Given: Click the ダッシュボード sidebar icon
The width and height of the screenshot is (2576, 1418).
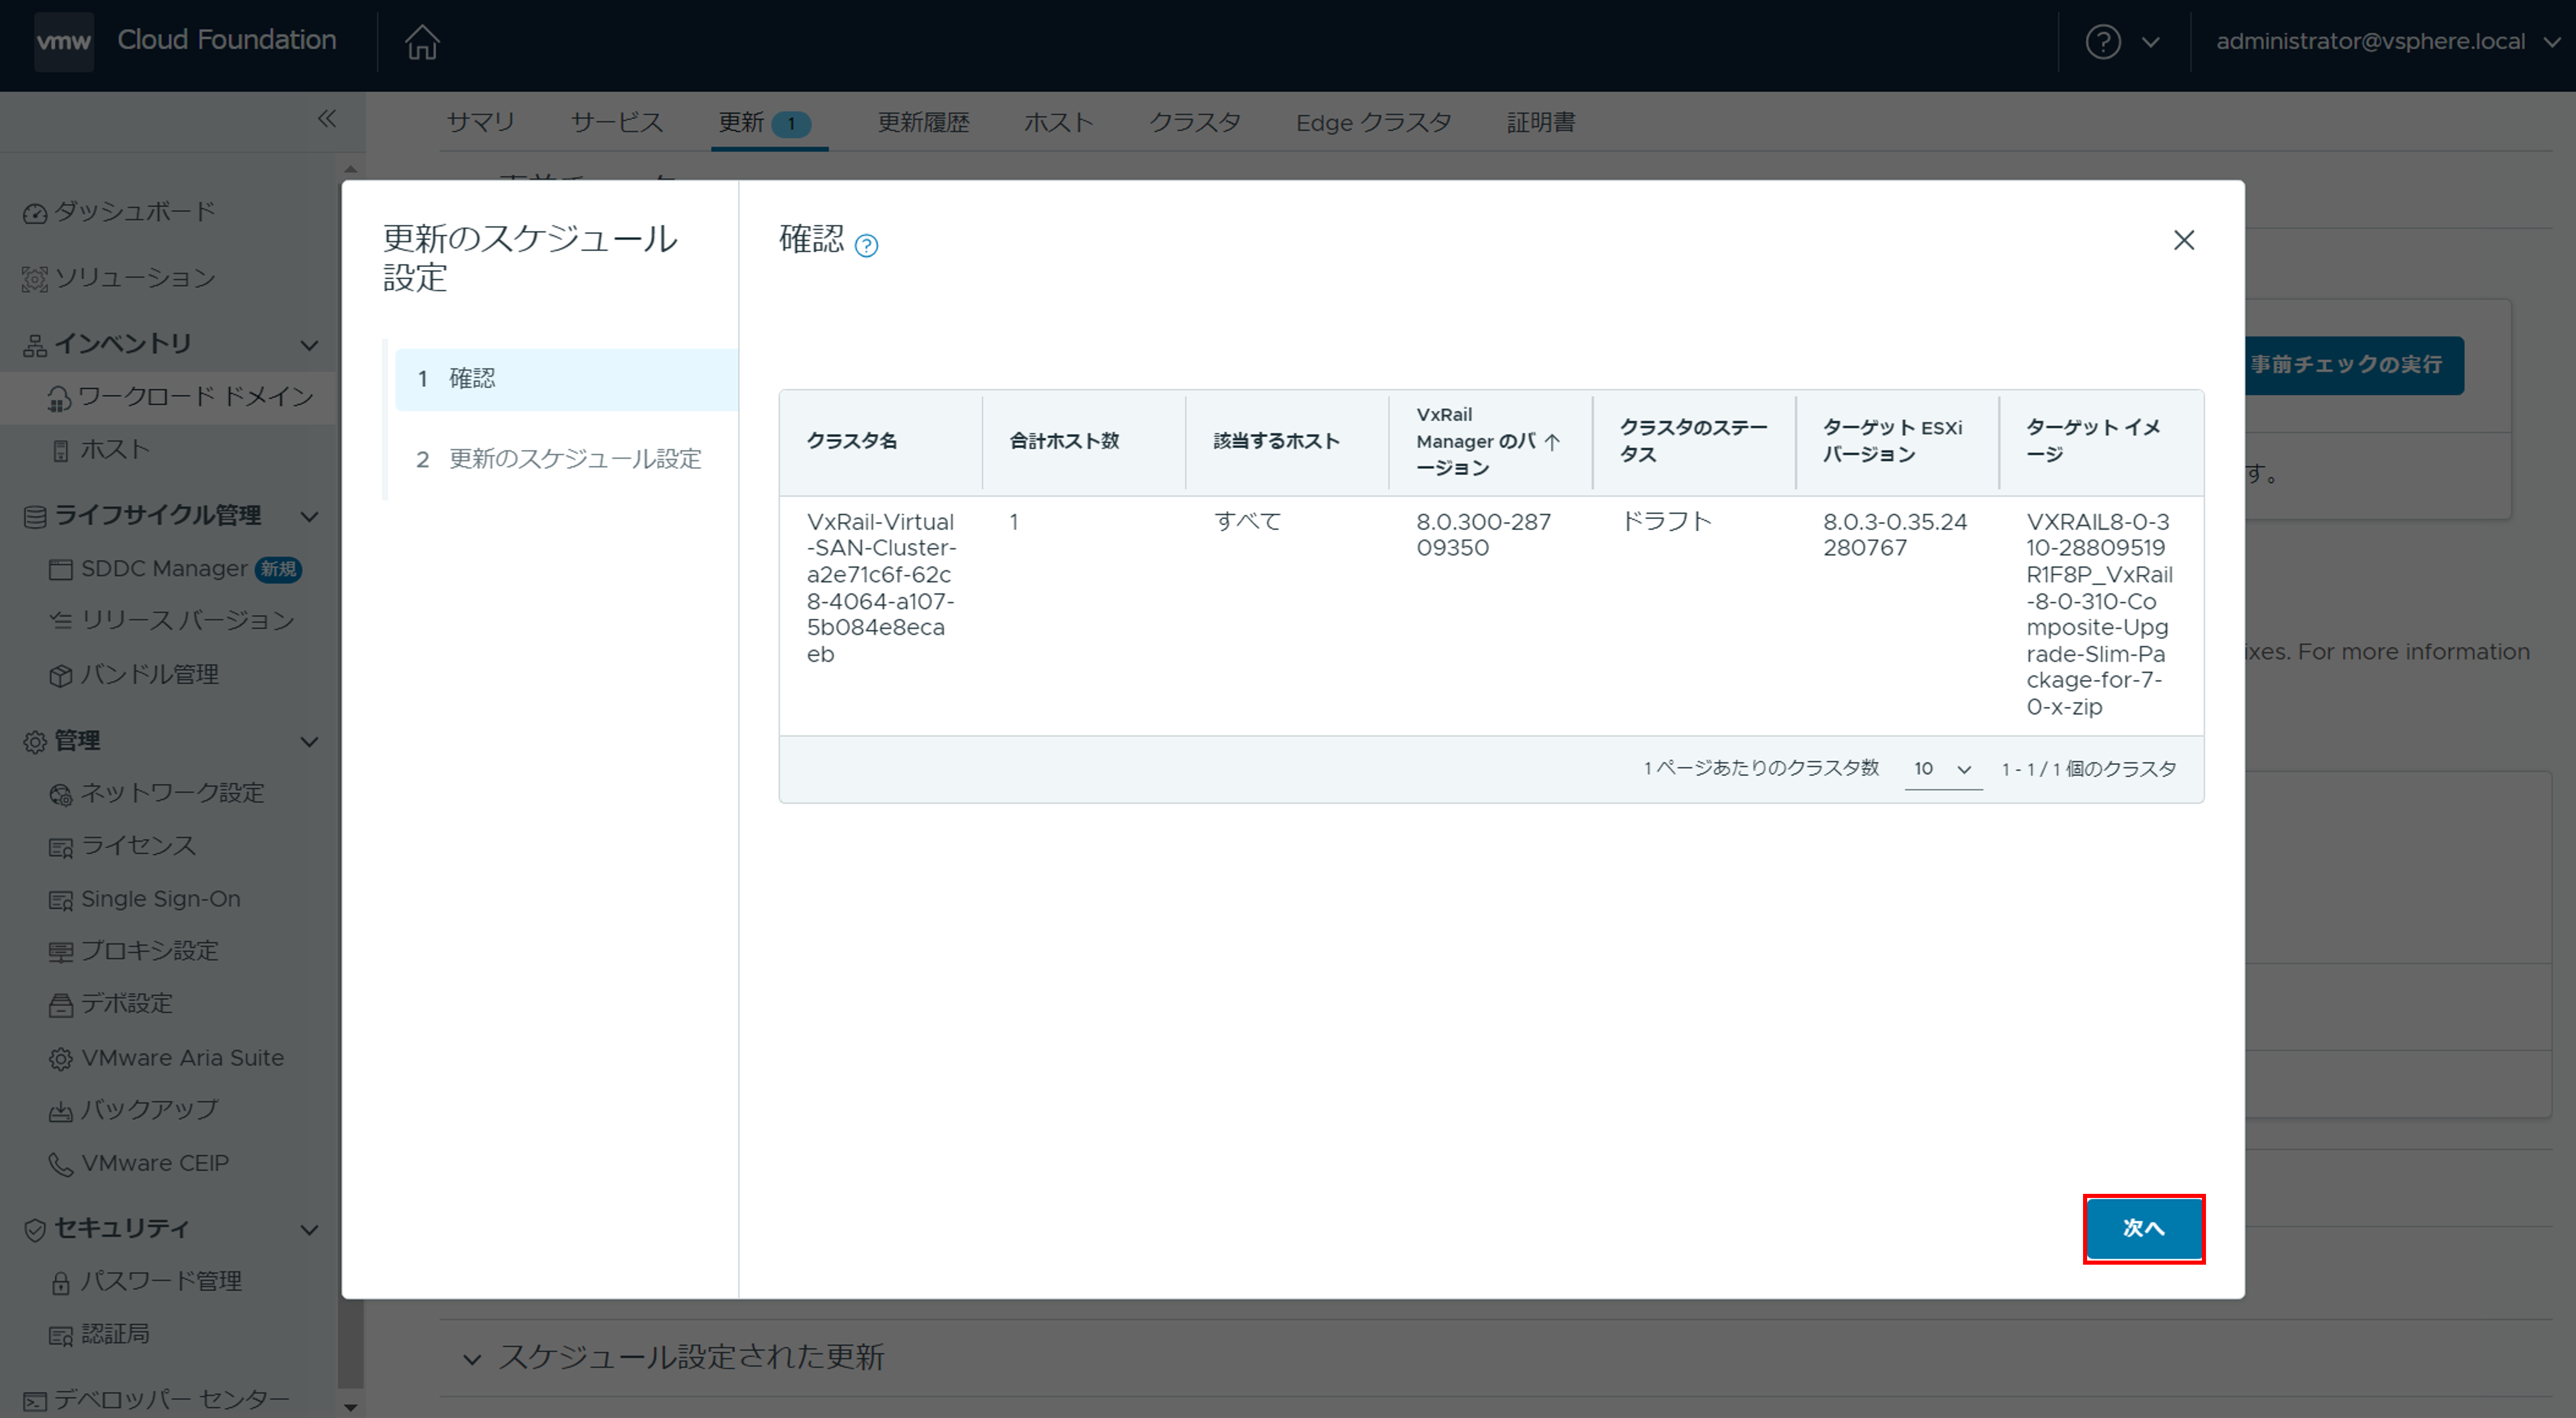Looking at the screenshot, I should [35, 213].
